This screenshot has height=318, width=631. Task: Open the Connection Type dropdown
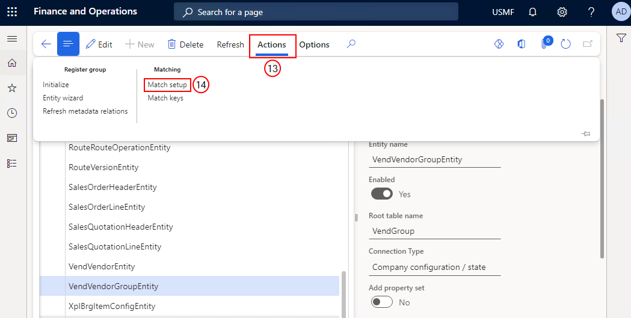(x=435, y=268)
